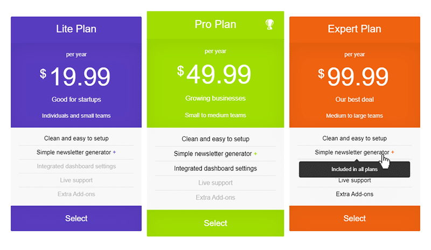Select the Pro Plan
Screen dimensions: 431x250
215,223
